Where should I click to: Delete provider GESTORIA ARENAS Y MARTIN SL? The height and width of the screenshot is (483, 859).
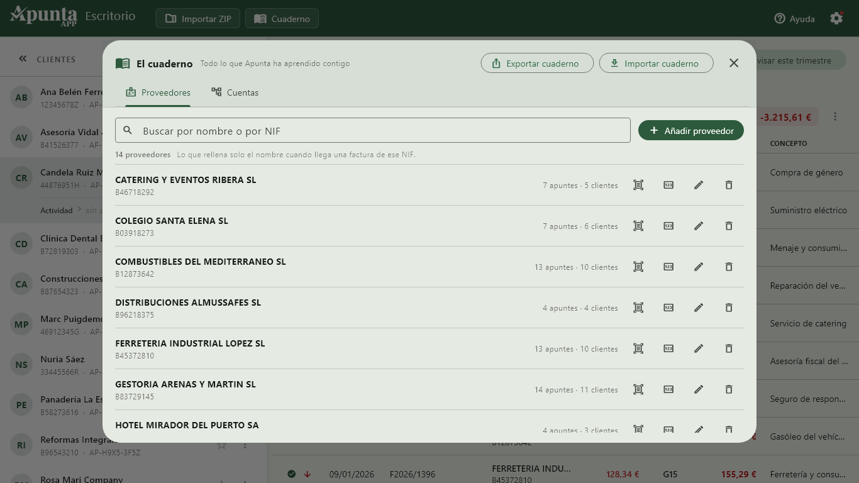(729, 389)
